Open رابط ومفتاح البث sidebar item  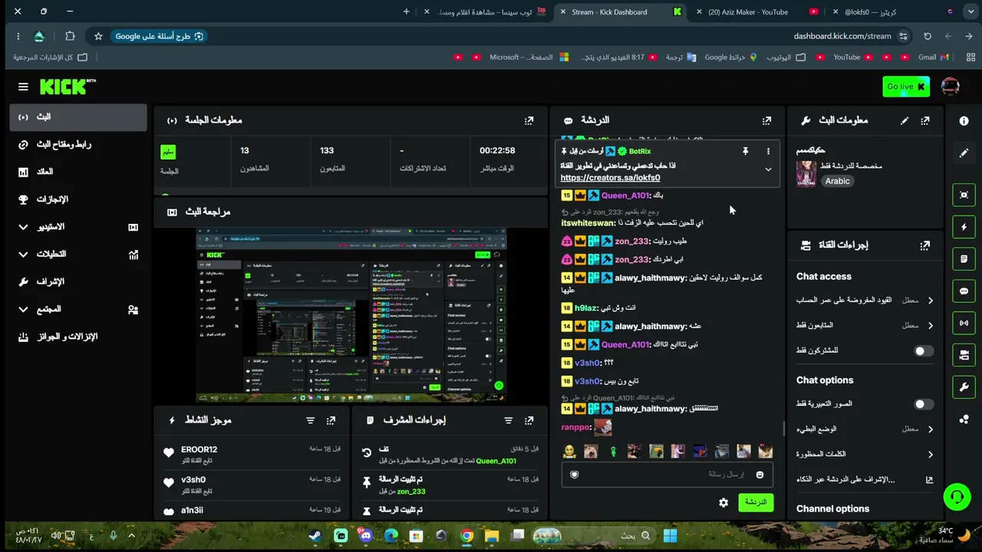(x=78, y=144)
